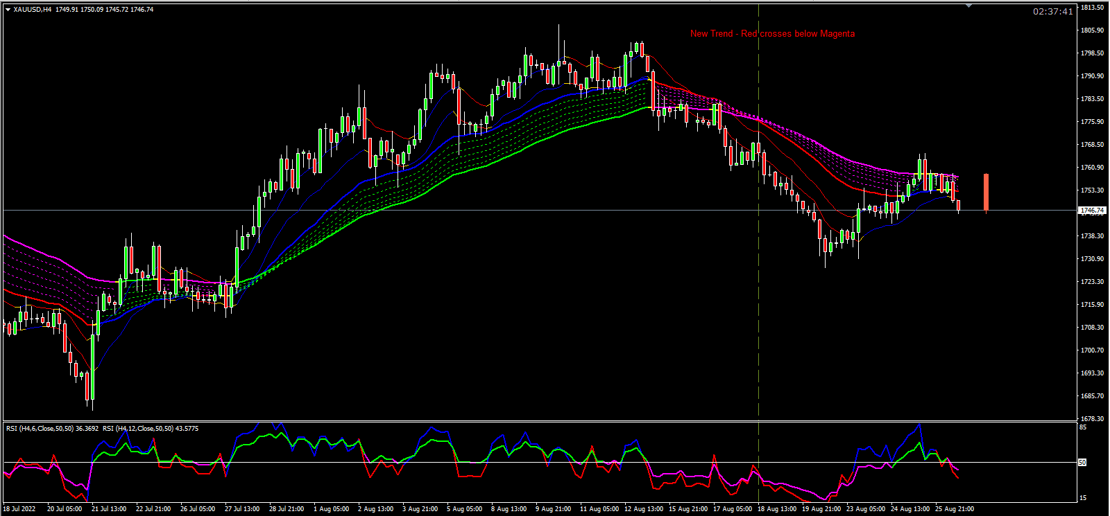Image resolution: width=1110 pixels, height=516 pixels.
Task: Click the '21 Jul 13:00' time label
Action: pos(109,509)
